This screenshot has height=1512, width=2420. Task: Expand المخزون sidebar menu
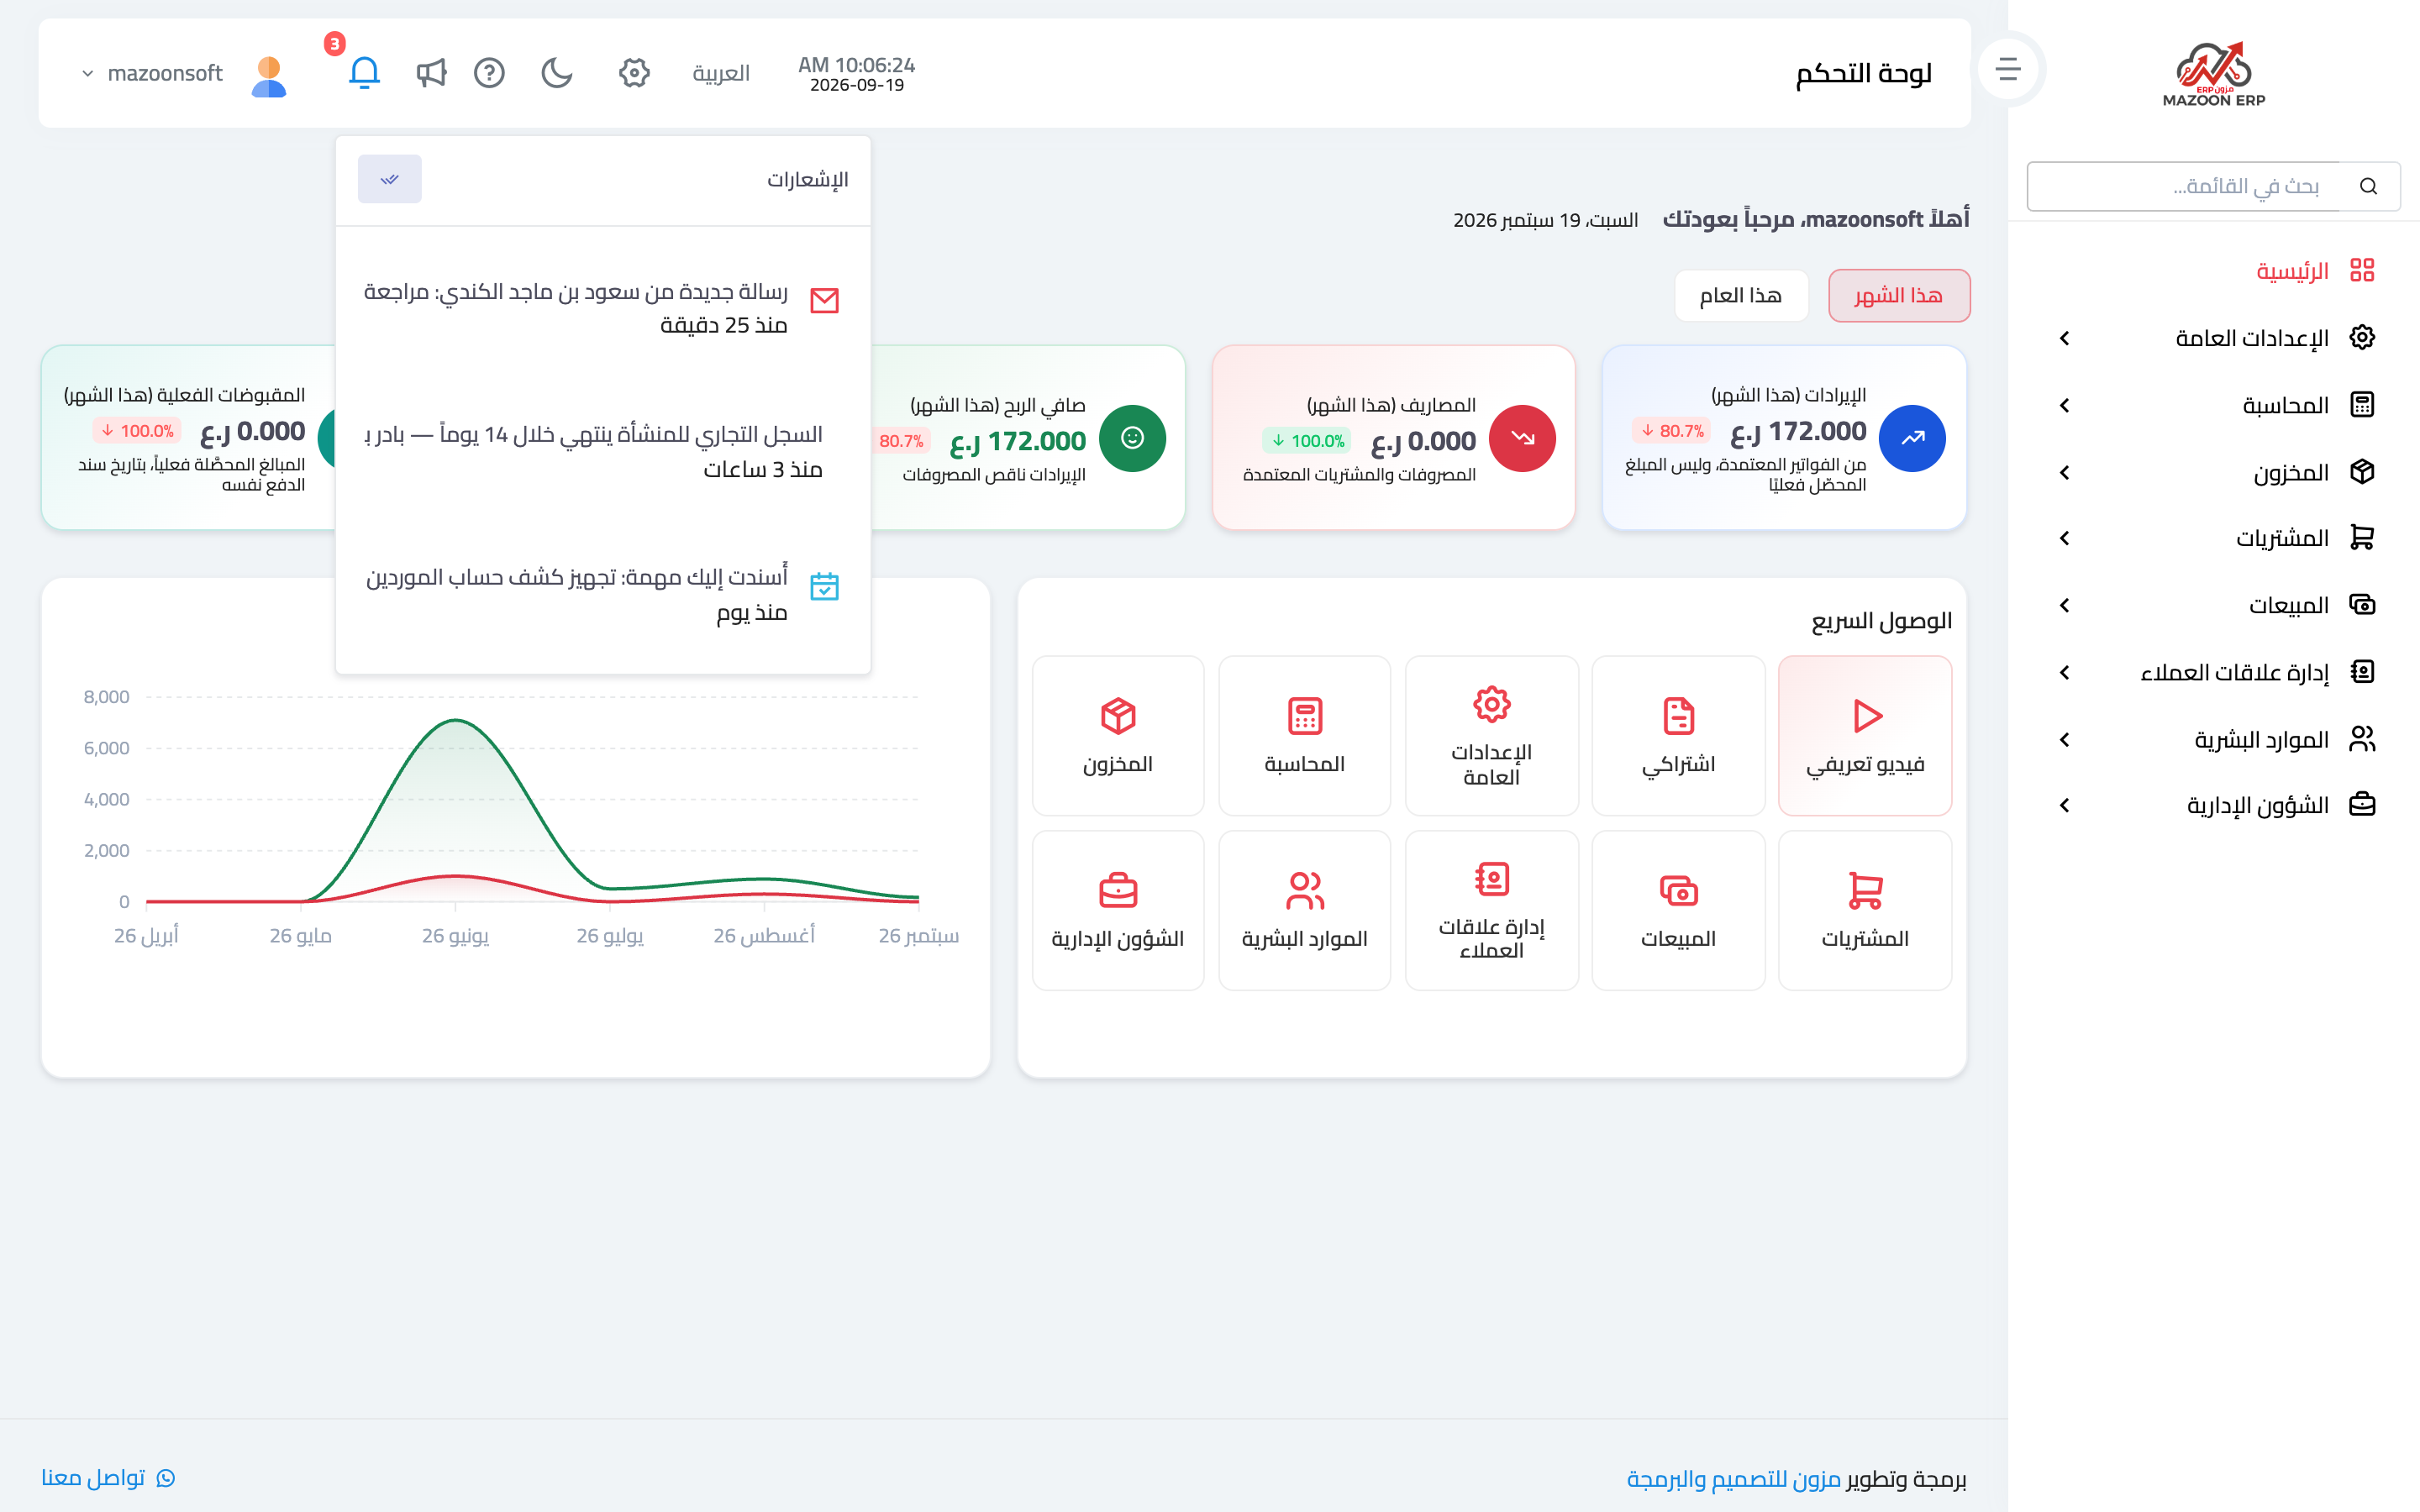point(2214,472)
